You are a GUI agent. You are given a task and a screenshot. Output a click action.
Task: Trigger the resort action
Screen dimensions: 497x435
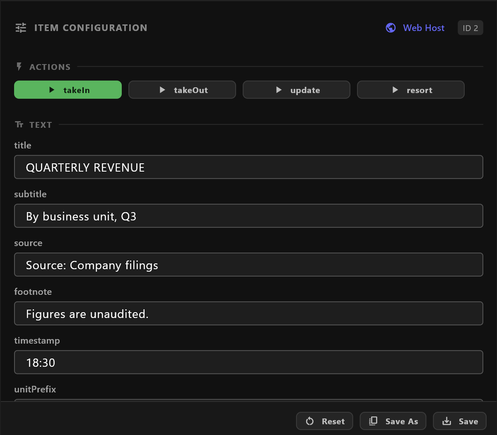click(411, 90)
